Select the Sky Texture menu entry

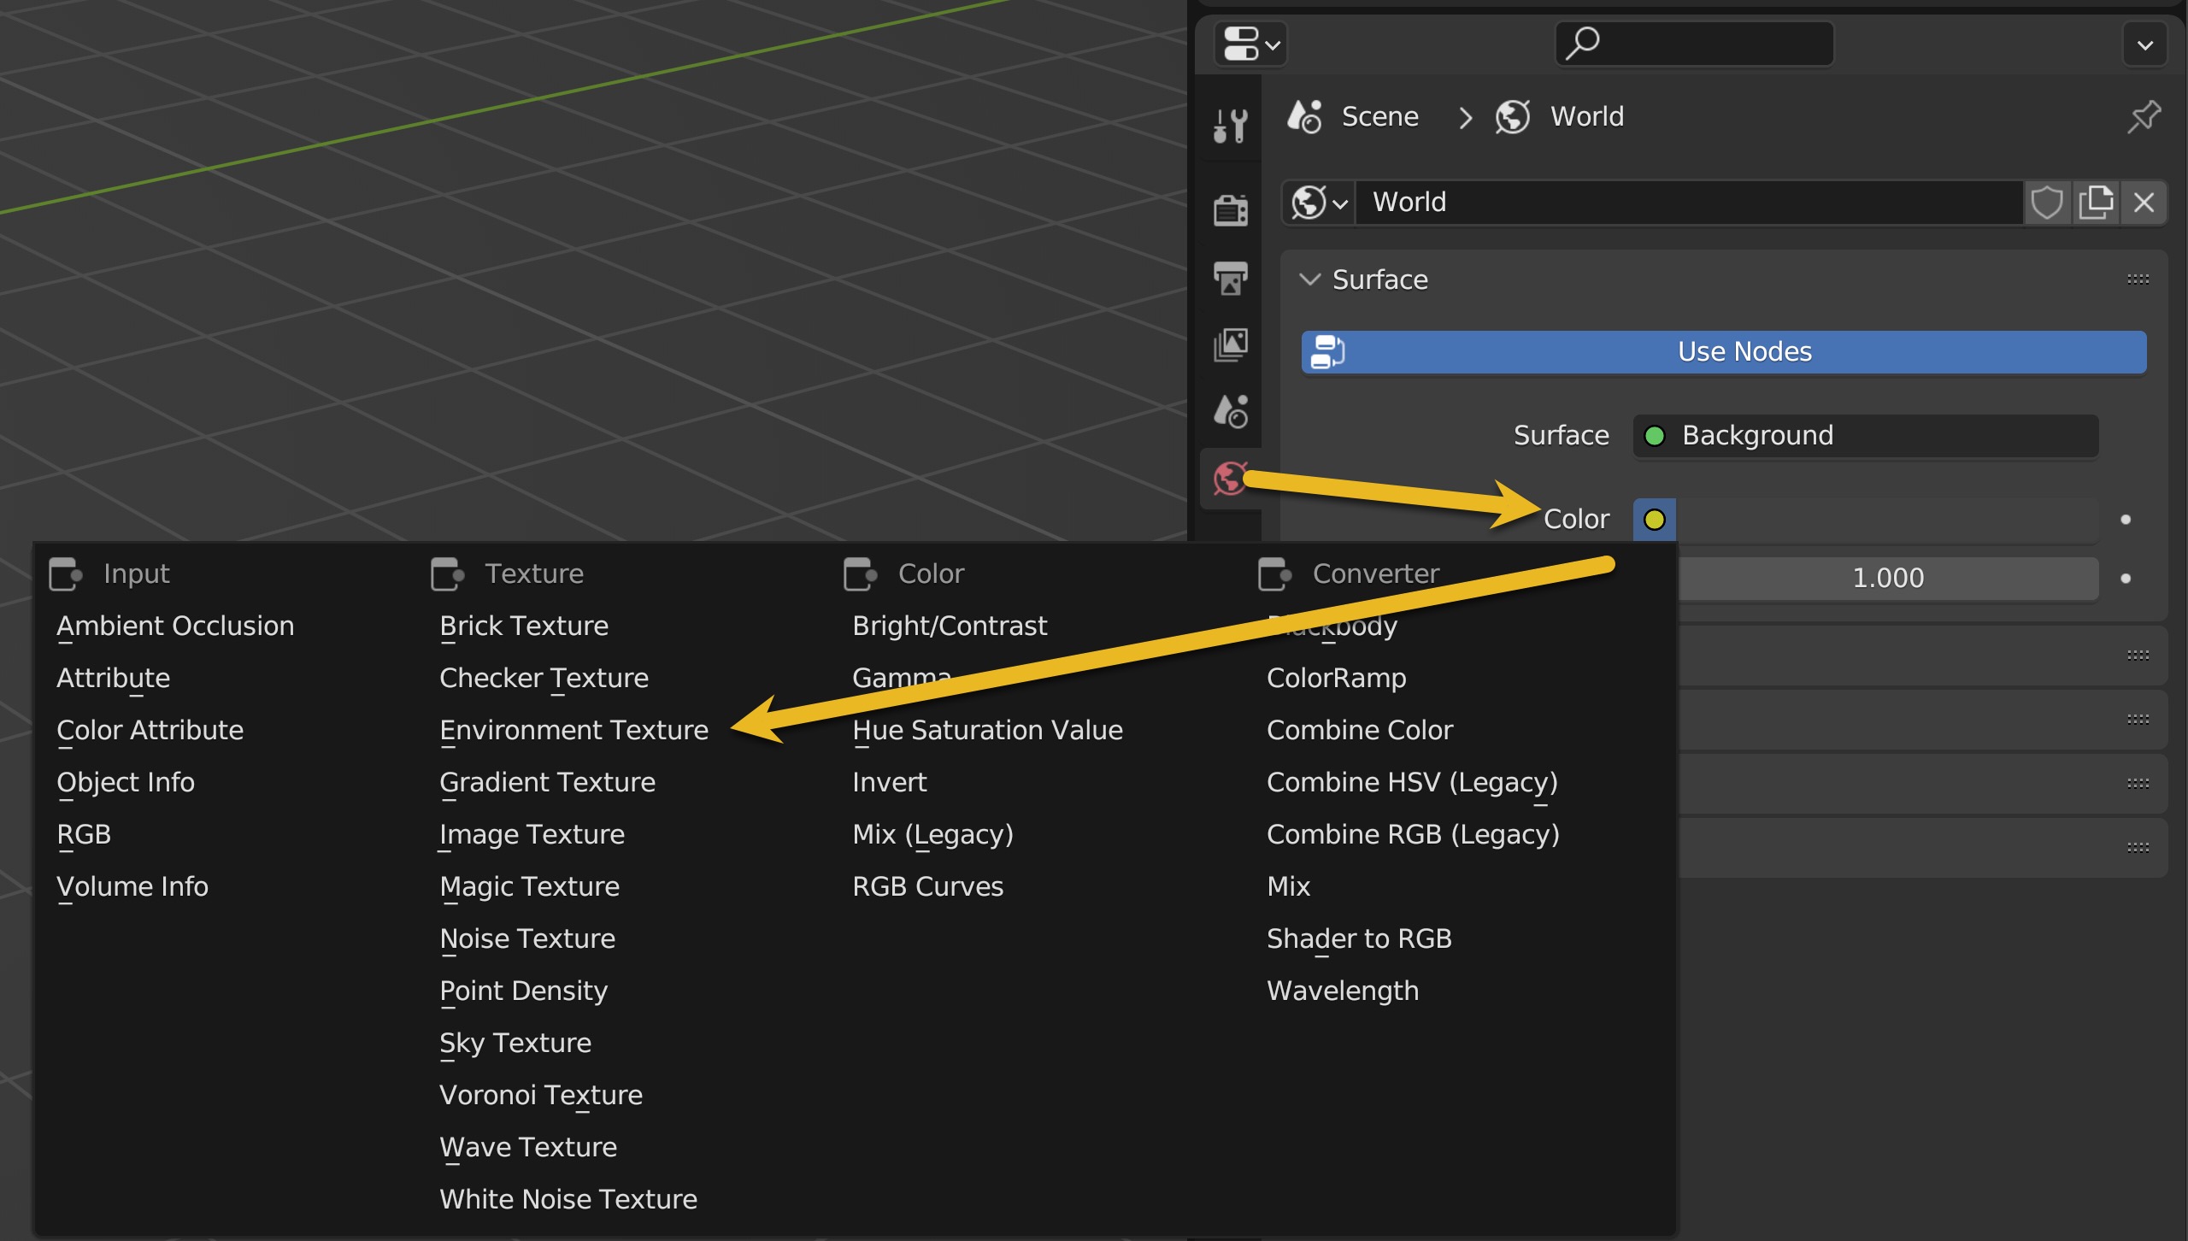[x=515, y=1043]
